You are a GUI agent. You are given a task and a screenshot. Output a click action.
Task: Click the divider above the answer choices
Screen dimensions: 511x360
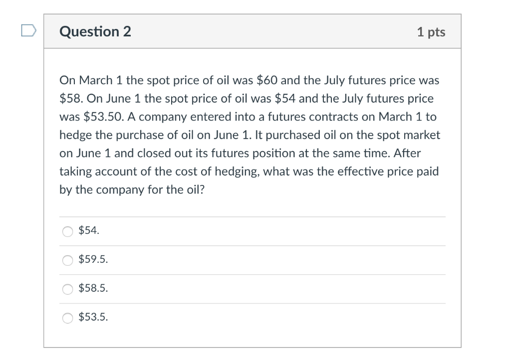tap(252, 216)
